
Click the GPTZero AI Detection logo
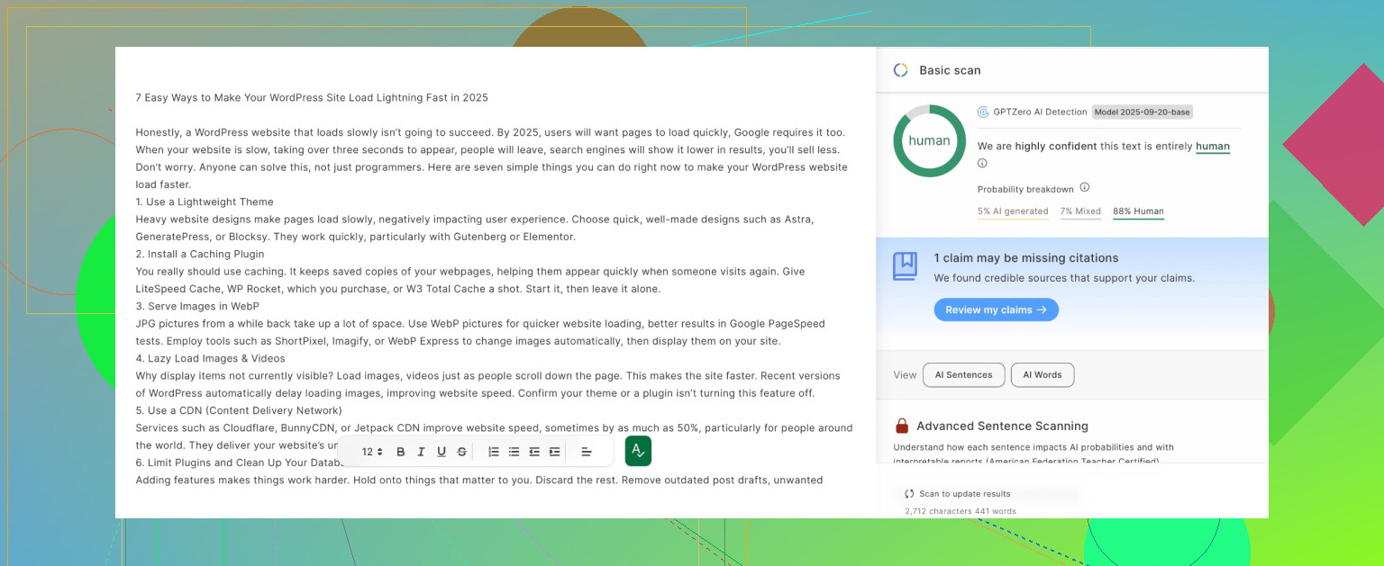[x=983, y=112]
